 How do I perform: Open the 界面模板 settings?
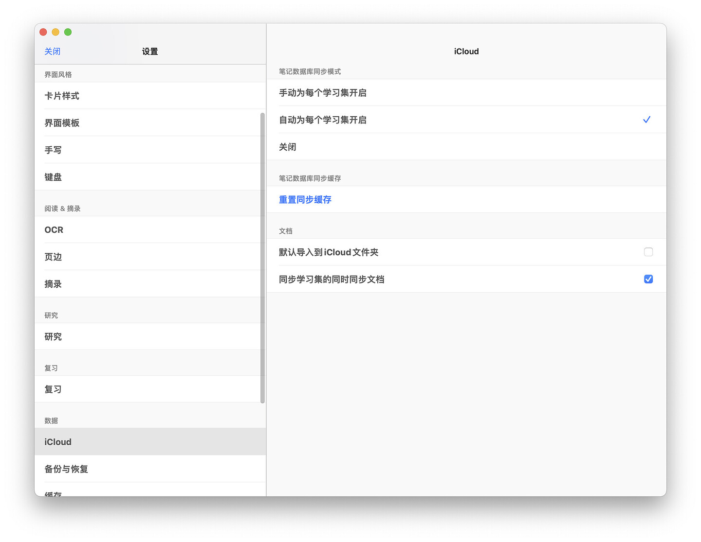click(x=150, y=123)
